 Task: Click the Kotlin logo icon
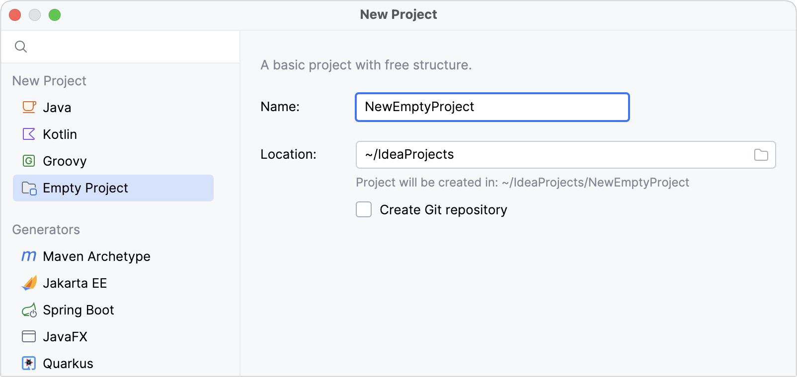tap(29, 134)
